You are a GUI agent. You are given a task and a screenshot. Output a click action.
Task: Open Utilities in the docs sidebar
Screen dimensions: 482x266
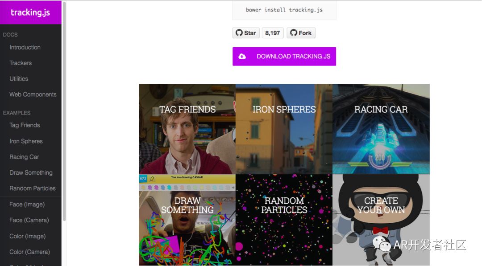point(19,78)
